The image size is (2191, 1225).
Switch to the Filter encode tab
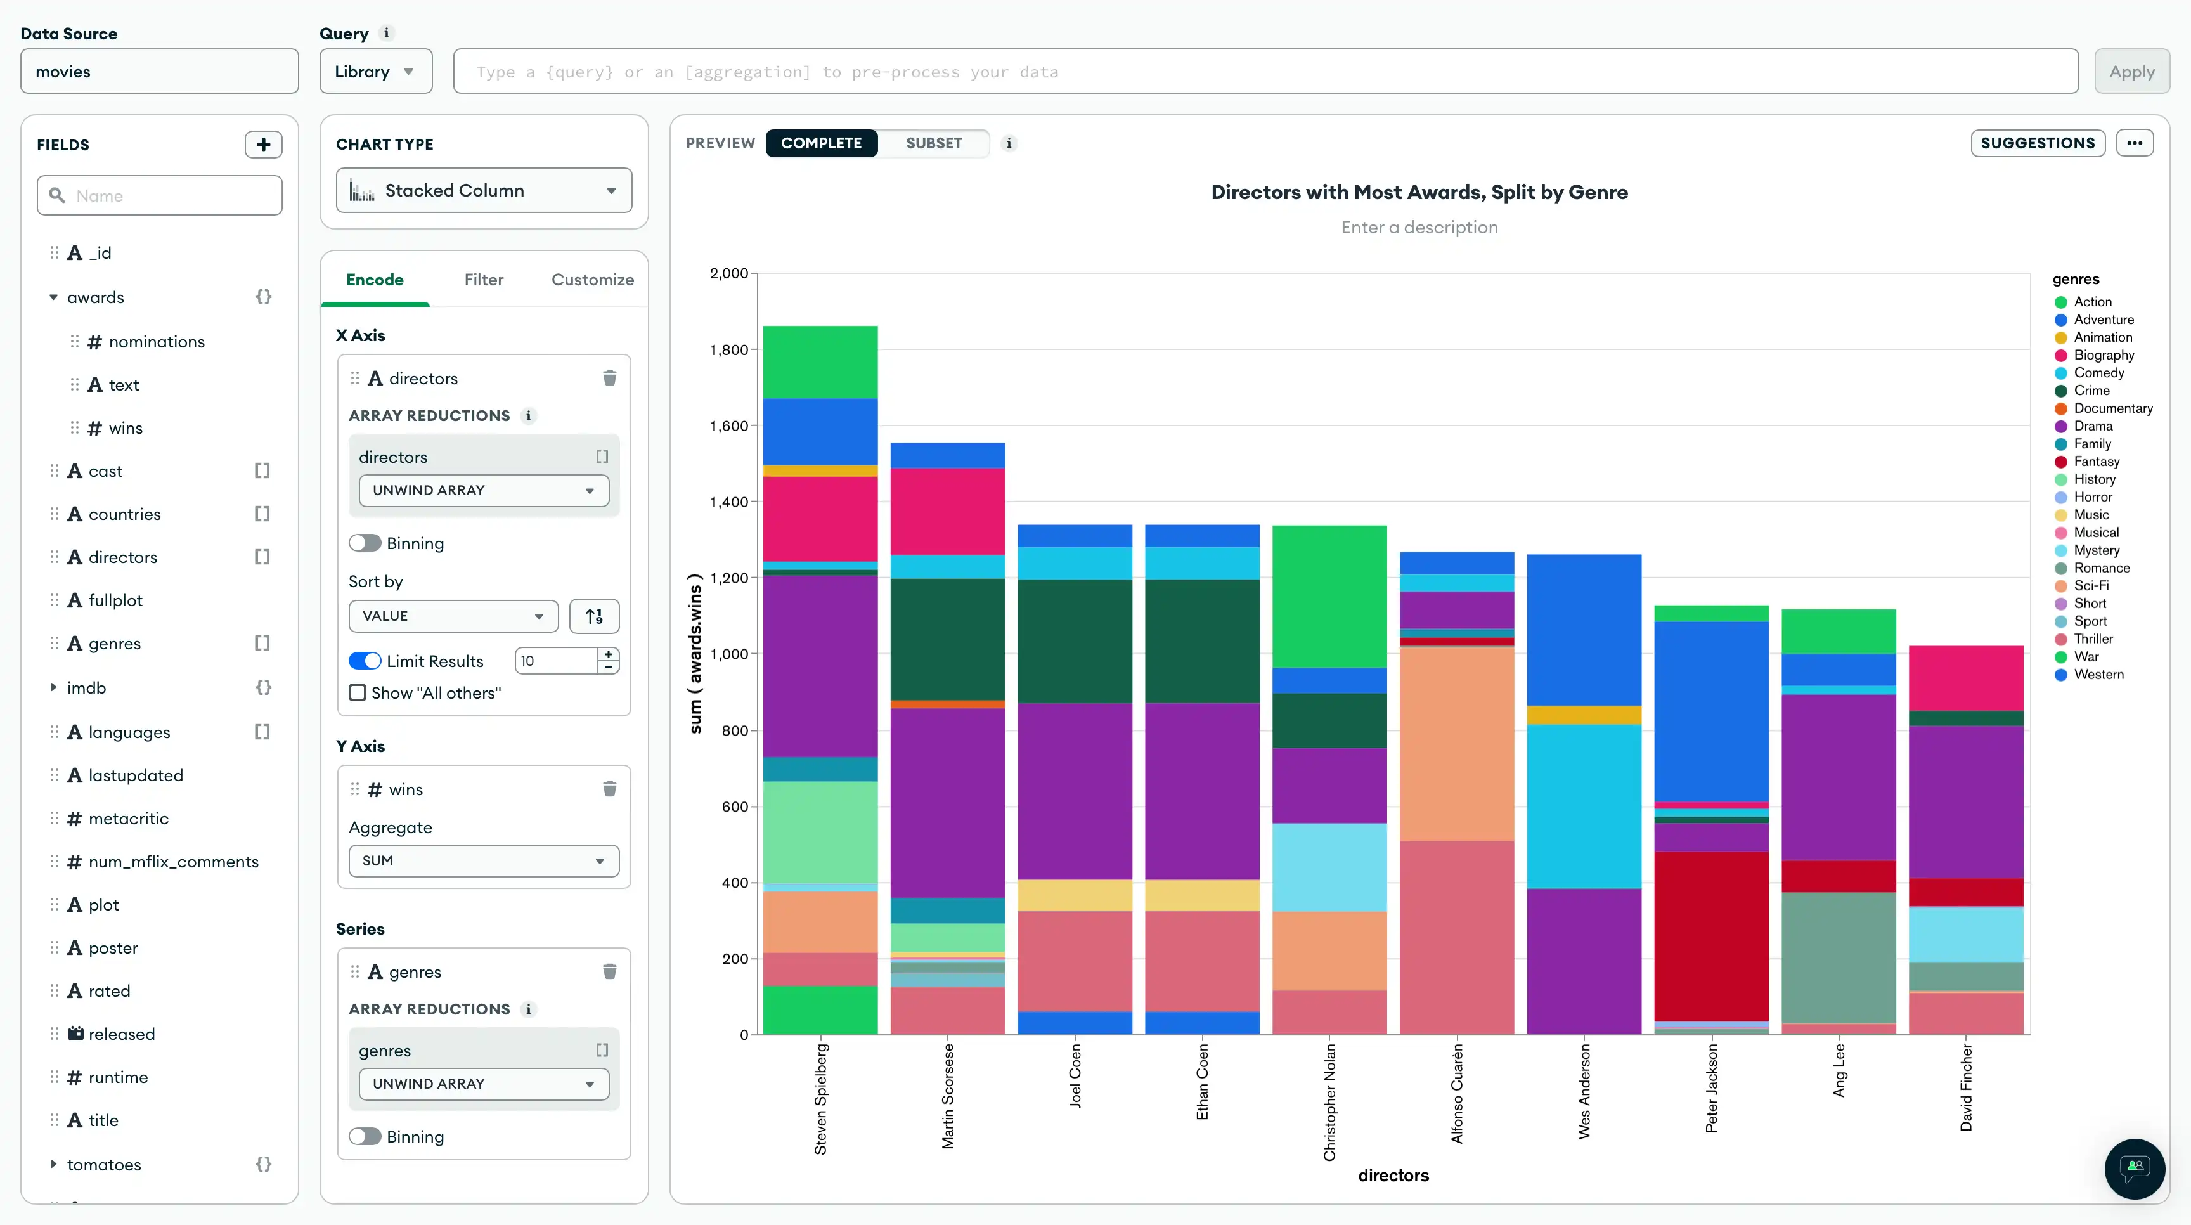coord(483,280)
